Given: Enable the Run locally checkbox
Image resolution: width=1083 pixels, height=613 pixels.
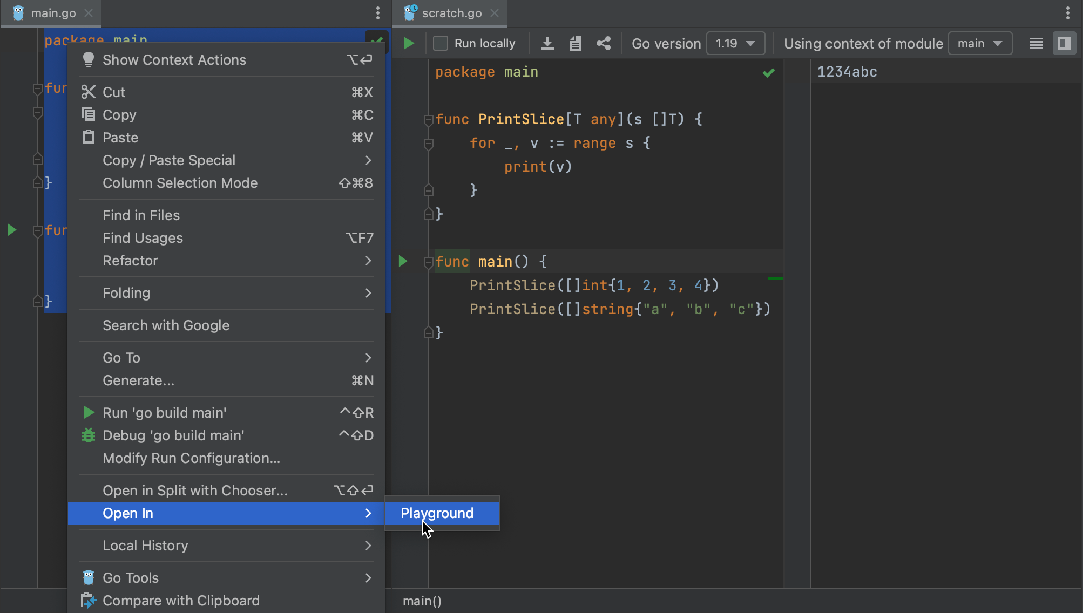Looking at the screenshot, I should coord(441,43).
